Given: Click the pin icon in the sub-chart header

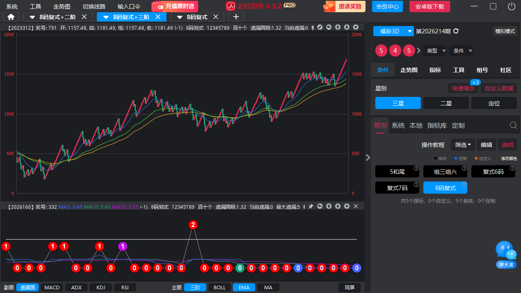Looking at the screenshot, I should coord(311,206).
